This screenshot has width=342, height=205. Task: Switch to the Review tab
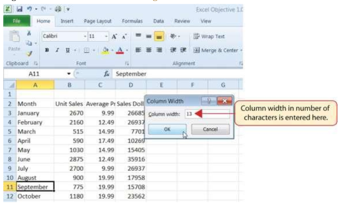pyautogui.click(x=182, y=21)
